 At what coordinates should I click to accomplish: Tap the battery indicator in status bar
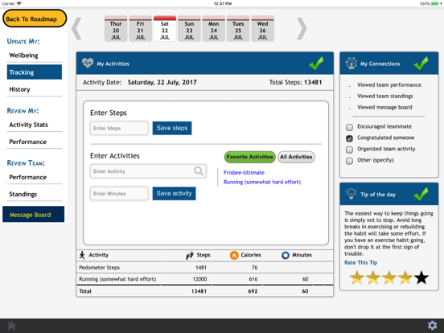(435, 4)
